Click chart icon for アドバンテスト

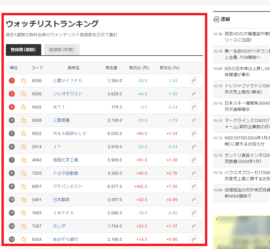pos(194,186)
